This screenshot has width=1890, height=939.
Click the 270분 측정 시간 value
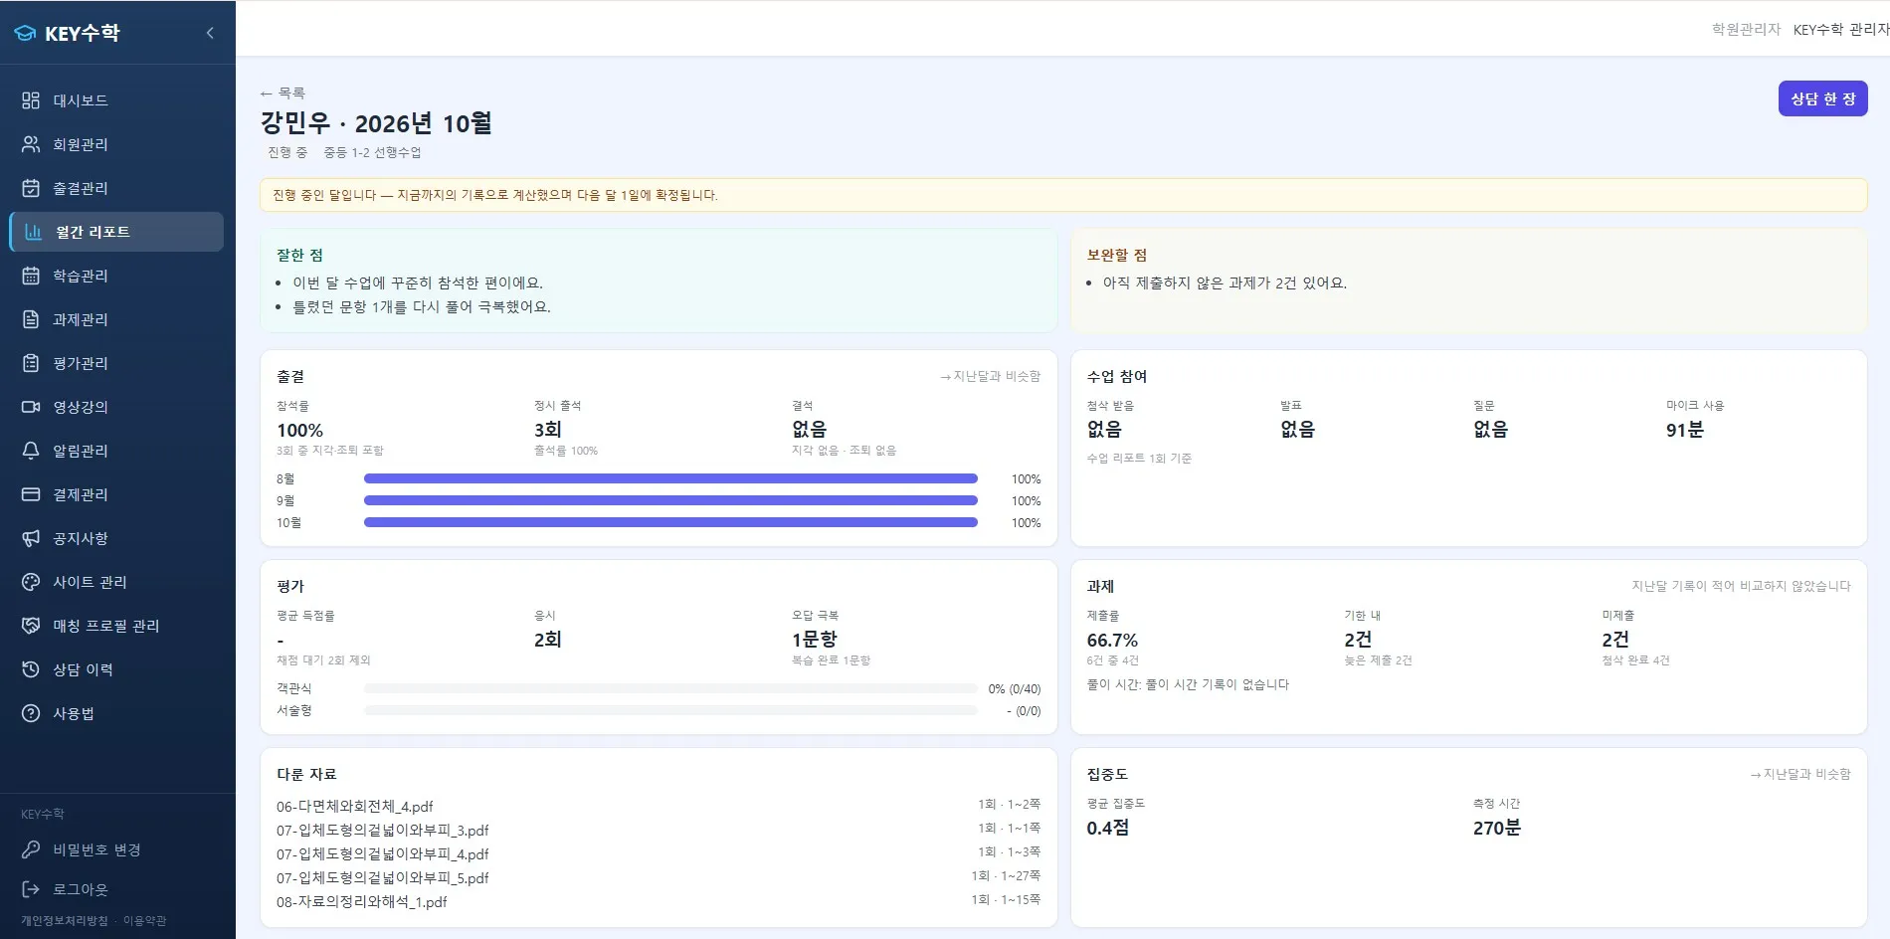pos(1496,828)
